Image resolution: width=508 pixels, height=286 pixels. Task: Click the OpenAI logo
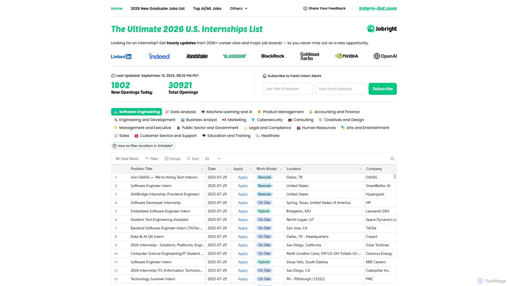click(385, 56)
